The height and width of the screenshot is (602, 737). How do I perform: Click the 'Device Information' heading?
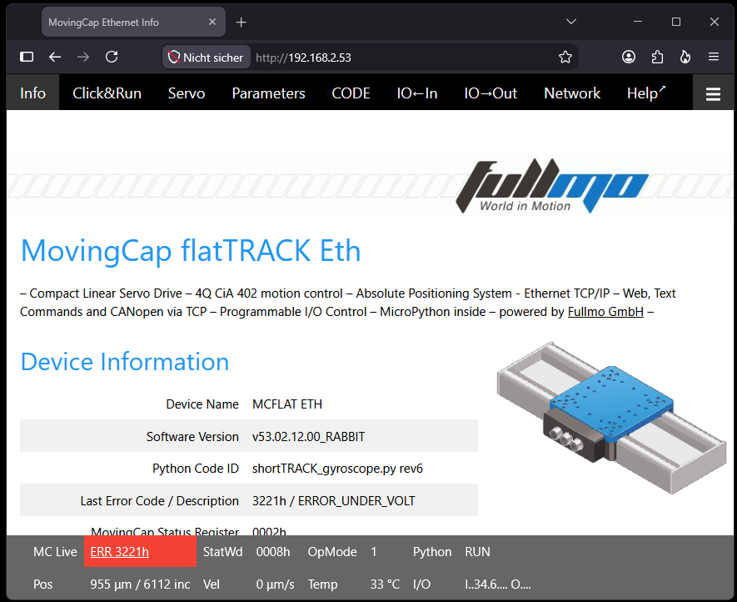pos(125,362)
